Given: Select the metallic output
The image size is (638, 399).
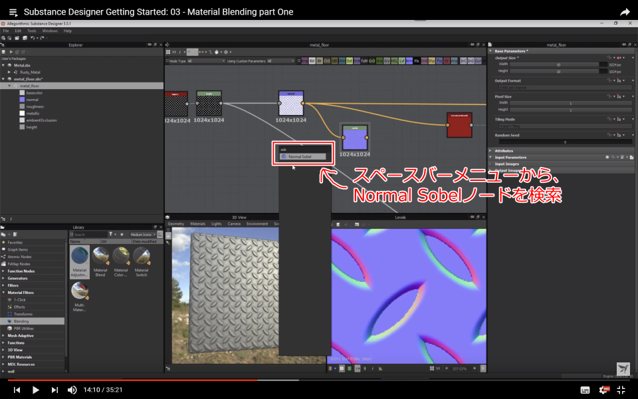Looking at the screenshot, I should (x=33, y=113).
